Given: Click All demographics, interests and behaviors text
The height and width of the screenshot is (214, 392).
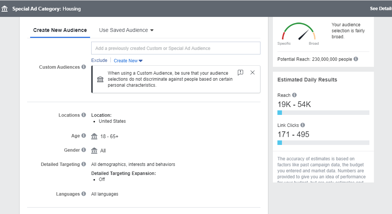Looking at the screenshot, I should 133,164.
